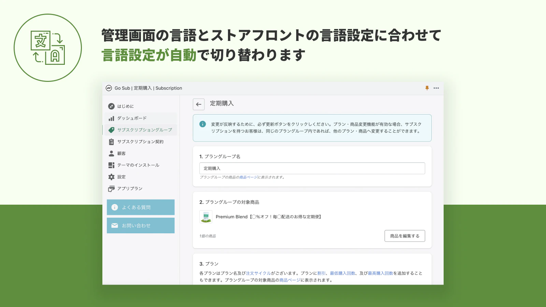Open サブスクリプション契約 menu item
Screen dimensions: 546x307
click(x=140, y=142)
